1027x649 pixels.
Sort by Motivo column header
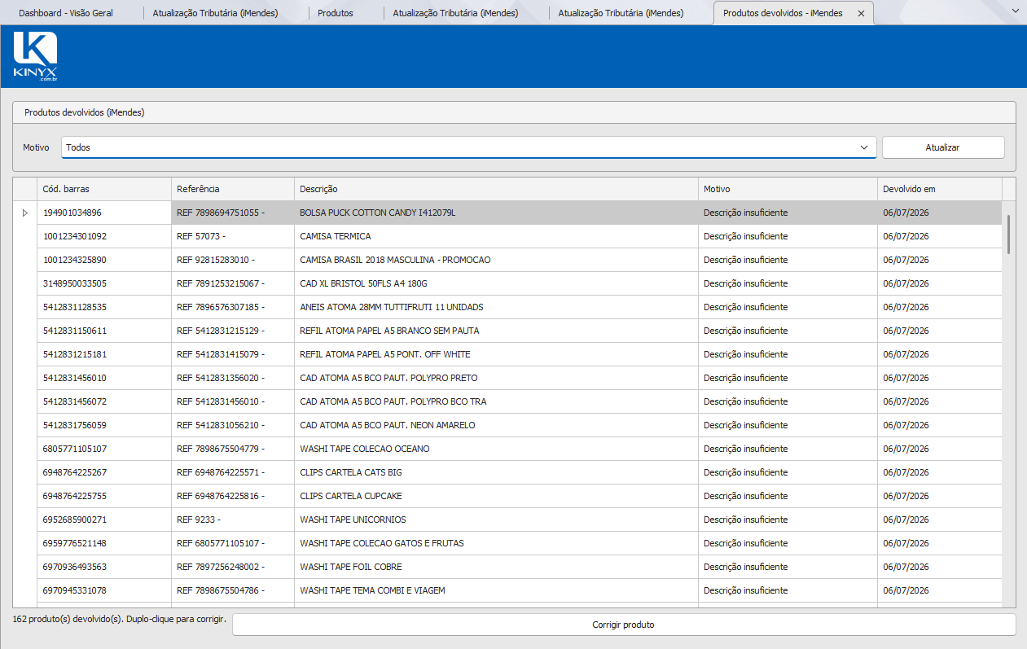click(x=788, y=189)
